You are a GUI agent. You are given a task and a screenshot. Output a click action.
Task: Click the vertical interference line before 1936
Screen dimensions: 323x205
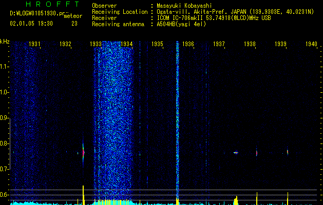(177, 119)
